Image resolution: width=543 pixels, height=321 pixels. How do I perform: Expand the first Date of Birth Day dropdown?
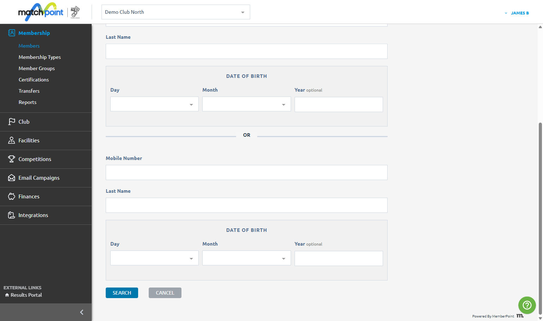pos(154,104)
